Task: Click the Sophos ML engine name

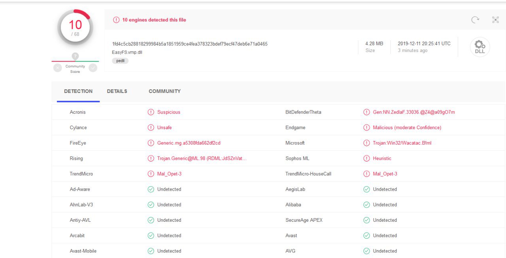Action: pos(297,158)
